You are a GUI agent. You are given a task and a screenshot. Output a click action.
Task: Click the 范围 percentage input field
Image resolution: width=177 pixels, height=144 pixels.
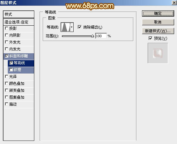101,36
